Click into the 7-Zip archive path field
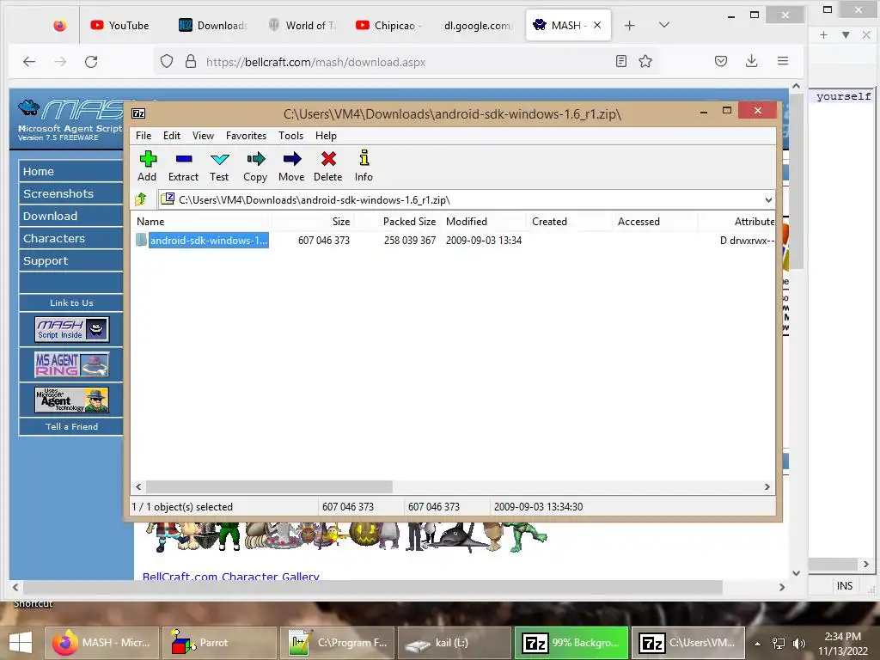This screenshot has width=880, height=660. pos(461,199)
